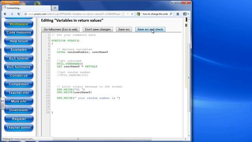The width and height of the screenshot is (252, 142).
Task: Click the Save src button
Action: coord(124,30)
